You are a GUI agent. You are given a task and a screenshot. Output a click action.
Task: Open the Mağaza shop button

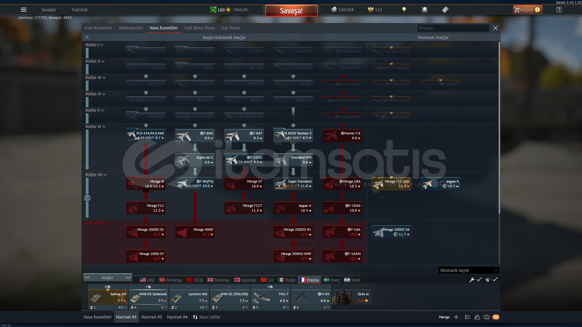tap(528, 10)
